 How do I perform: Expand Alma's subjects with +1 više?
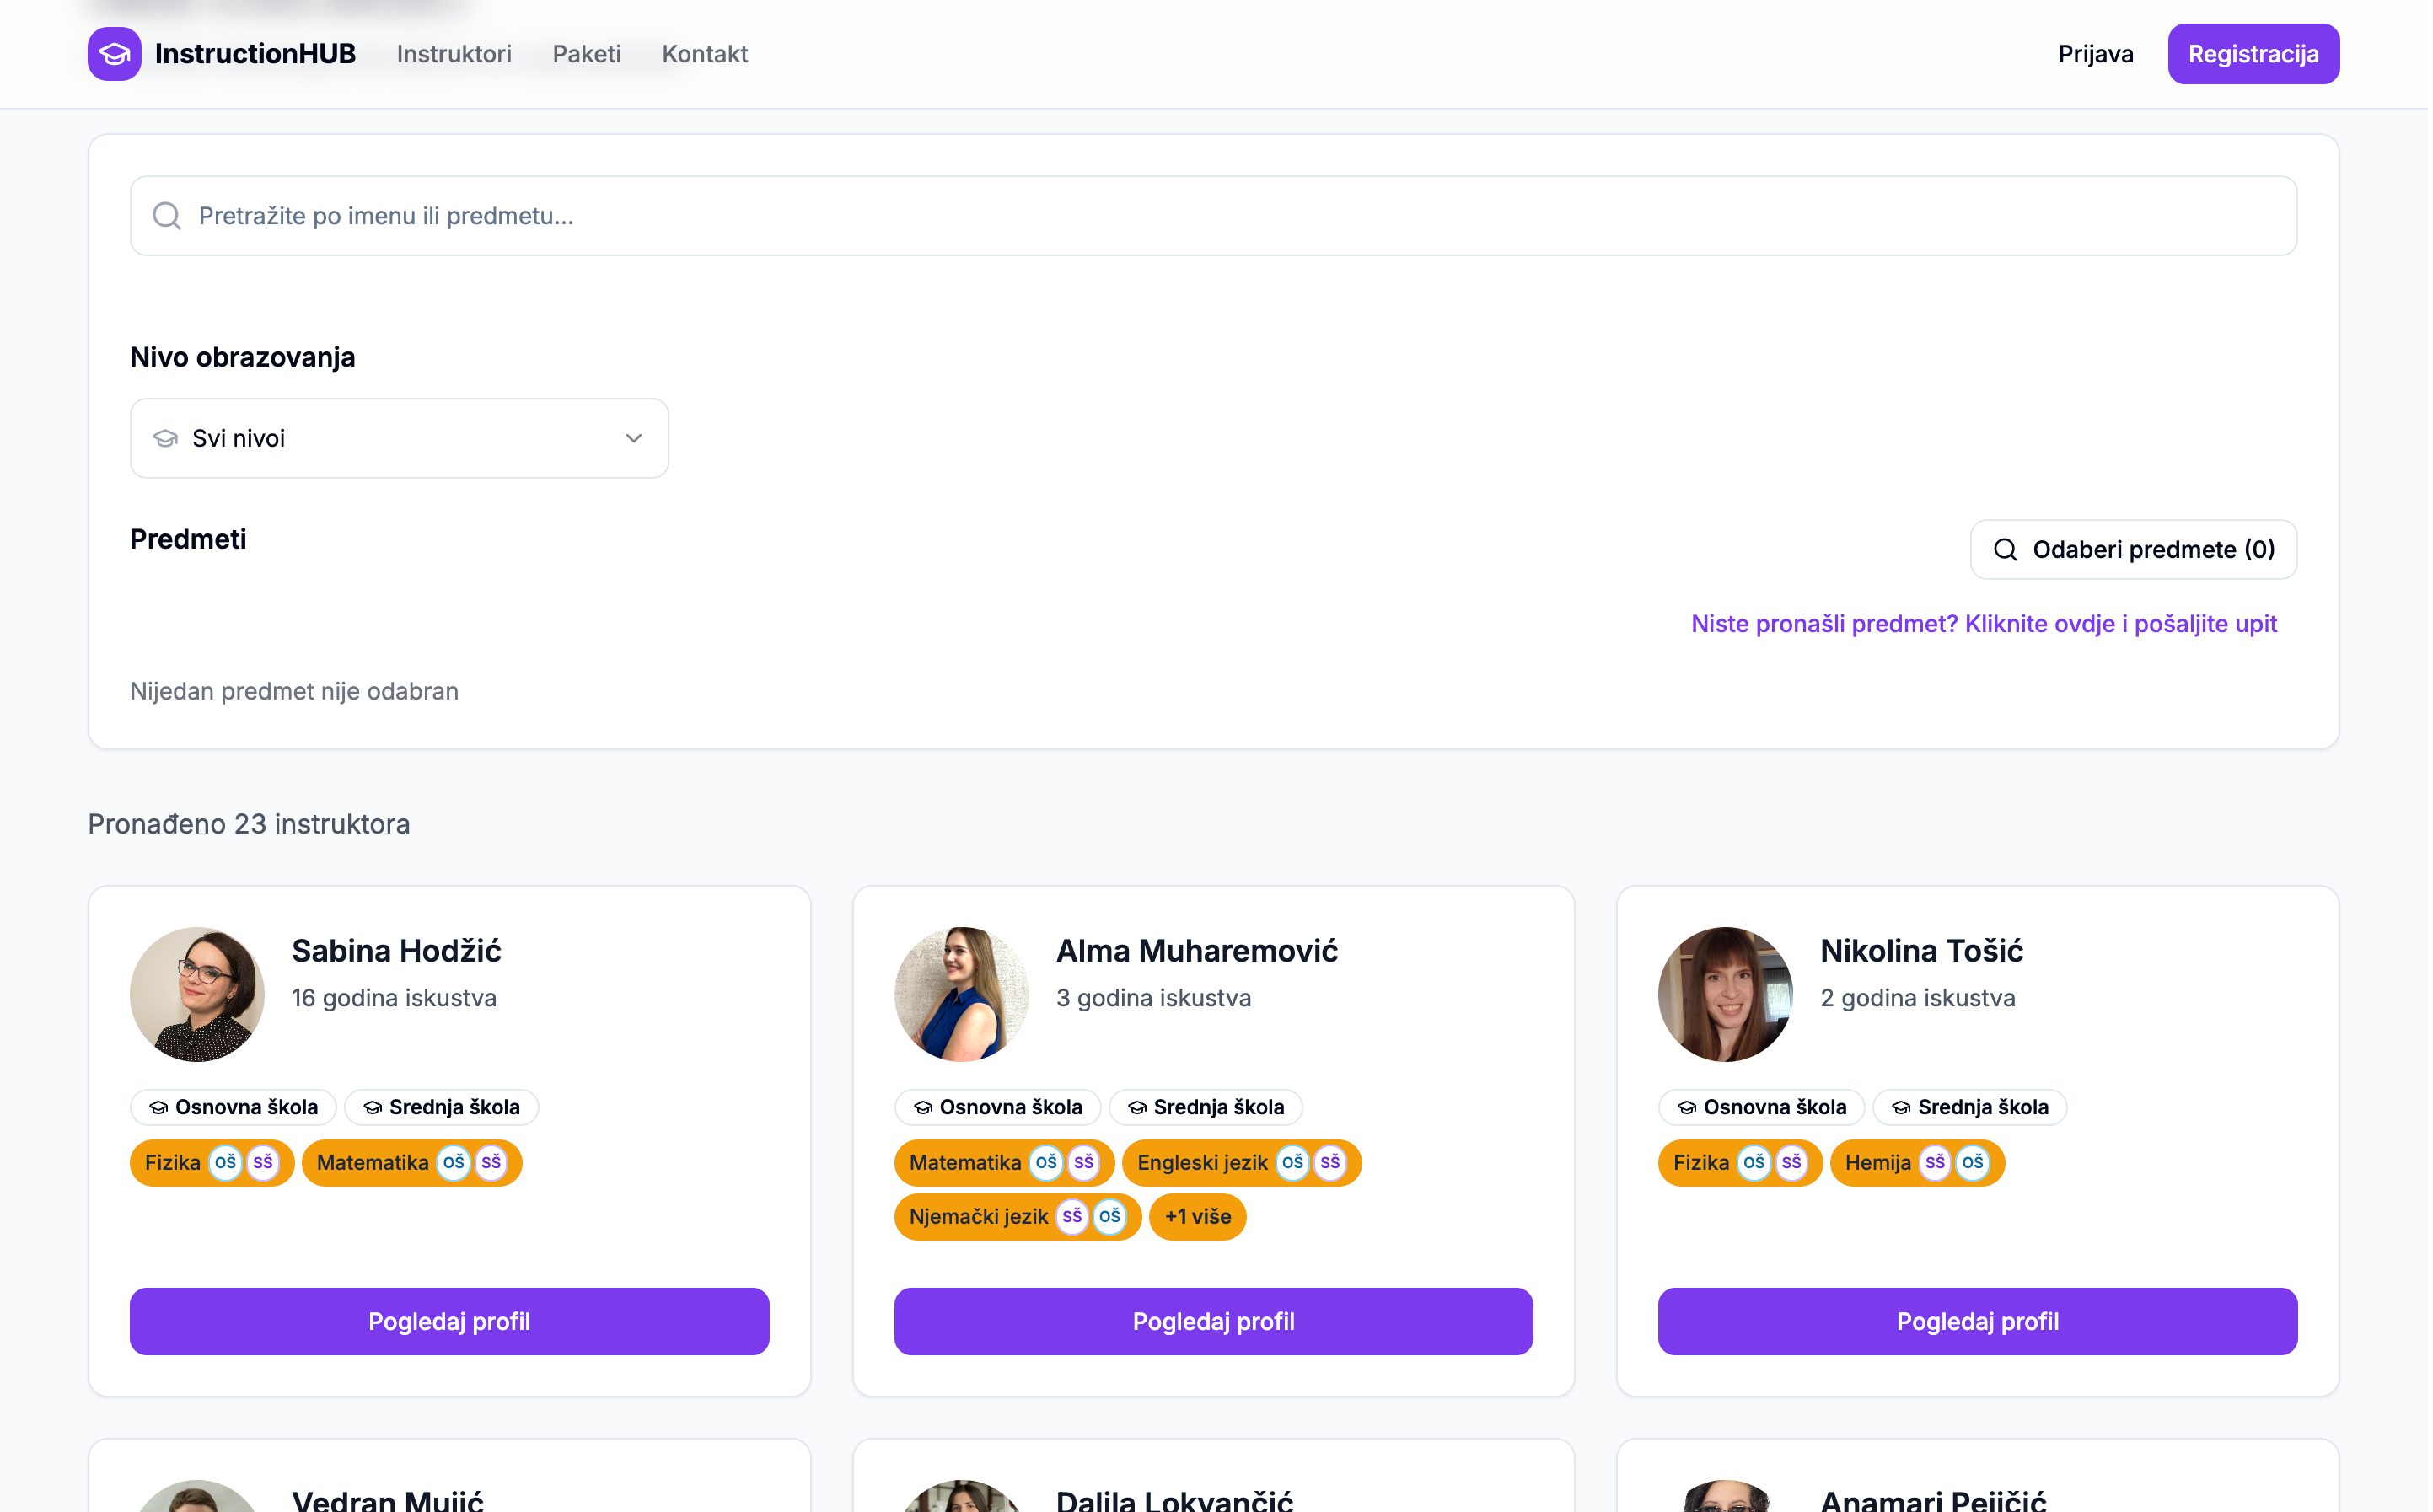click(1200, 1219)
